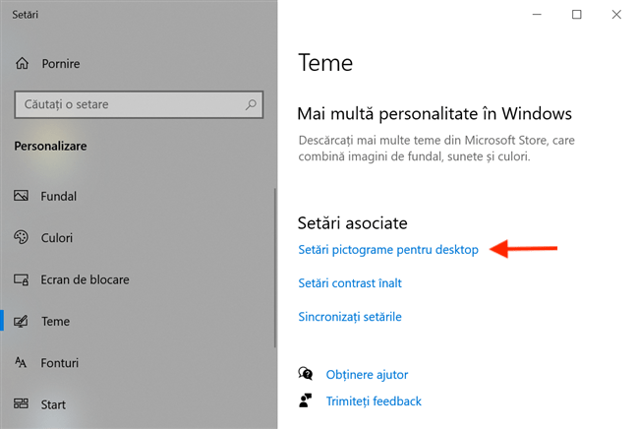Click the sidebar vertical scrollbar
Image resolution: width=637 pixels, height=429 pixels.
[275, 268]
